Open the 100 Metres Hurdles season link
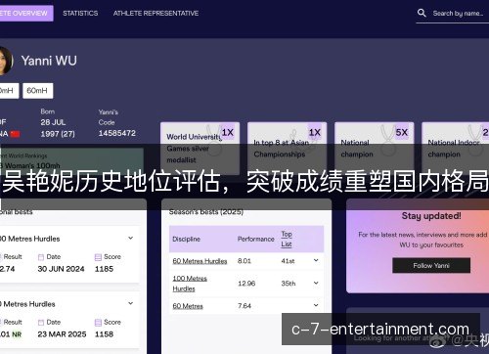The height and width of the screenshot is (354, 489). coord(190,284)
